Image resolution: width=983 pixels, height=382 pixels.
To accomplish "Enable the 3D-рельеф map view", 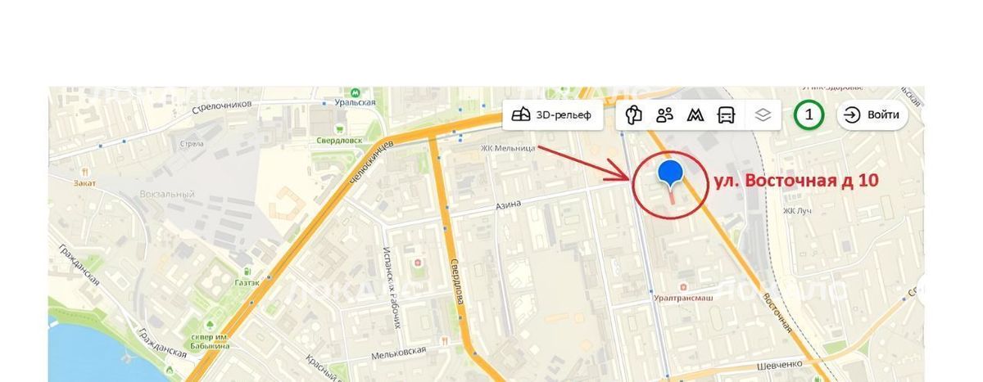I will click(x=552, y=115).
